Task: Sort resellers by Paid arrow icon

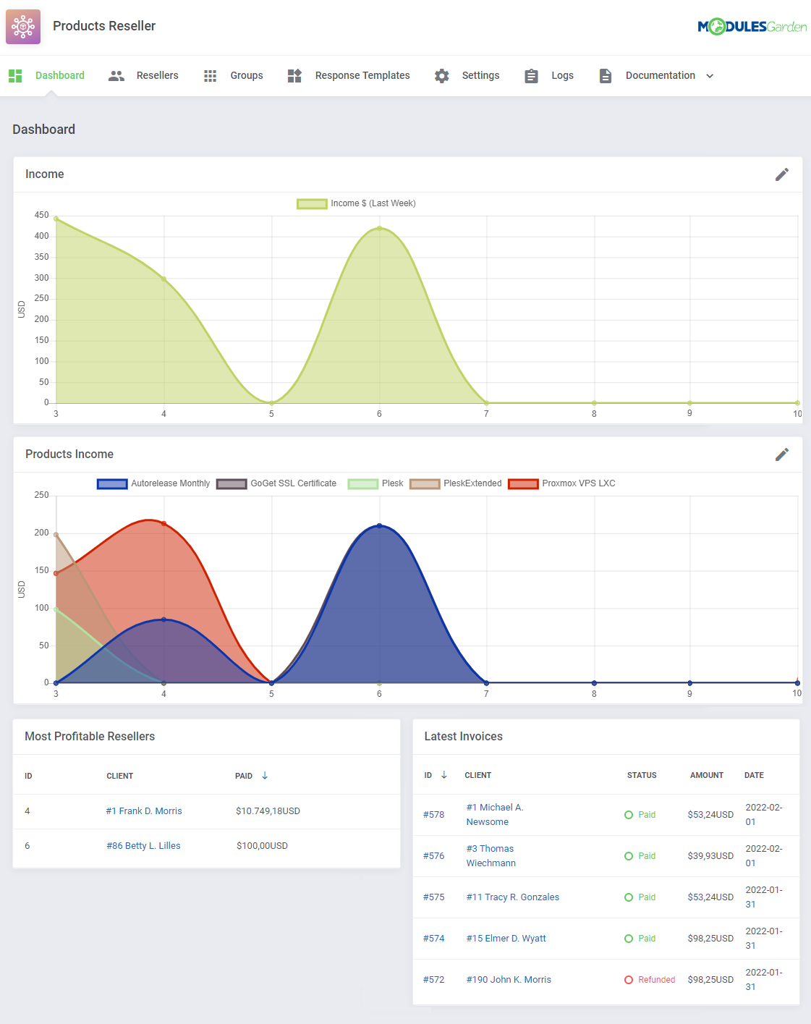Action: pos(265,775)
